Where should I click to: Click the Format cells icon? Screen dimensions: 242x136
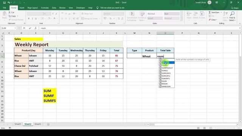click(x=202, y=15)
